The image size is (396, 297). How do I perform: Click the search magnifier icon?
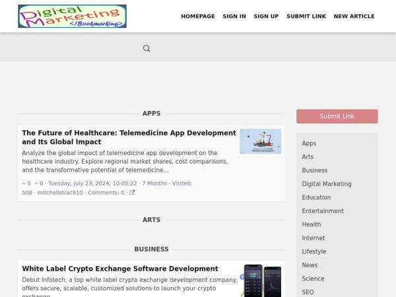[147, 48]
